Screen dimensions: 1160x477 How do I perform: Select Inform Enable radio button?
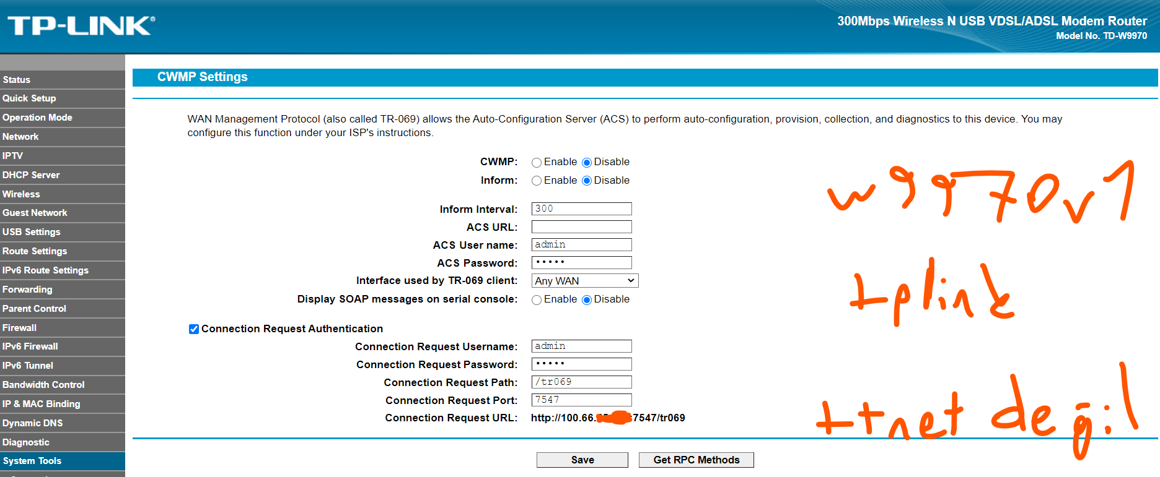[x=537, y=181]
